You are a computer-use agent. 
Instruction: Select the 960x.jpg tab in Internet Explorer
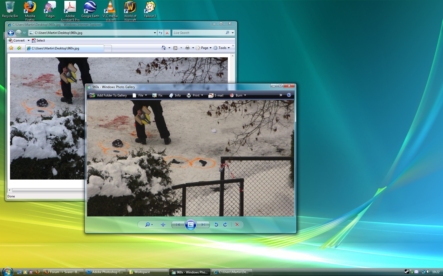coord(65,48)
